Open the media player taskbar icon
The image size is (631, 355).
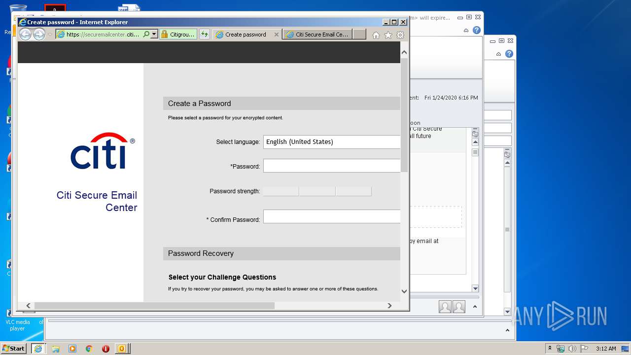(72, 349)
